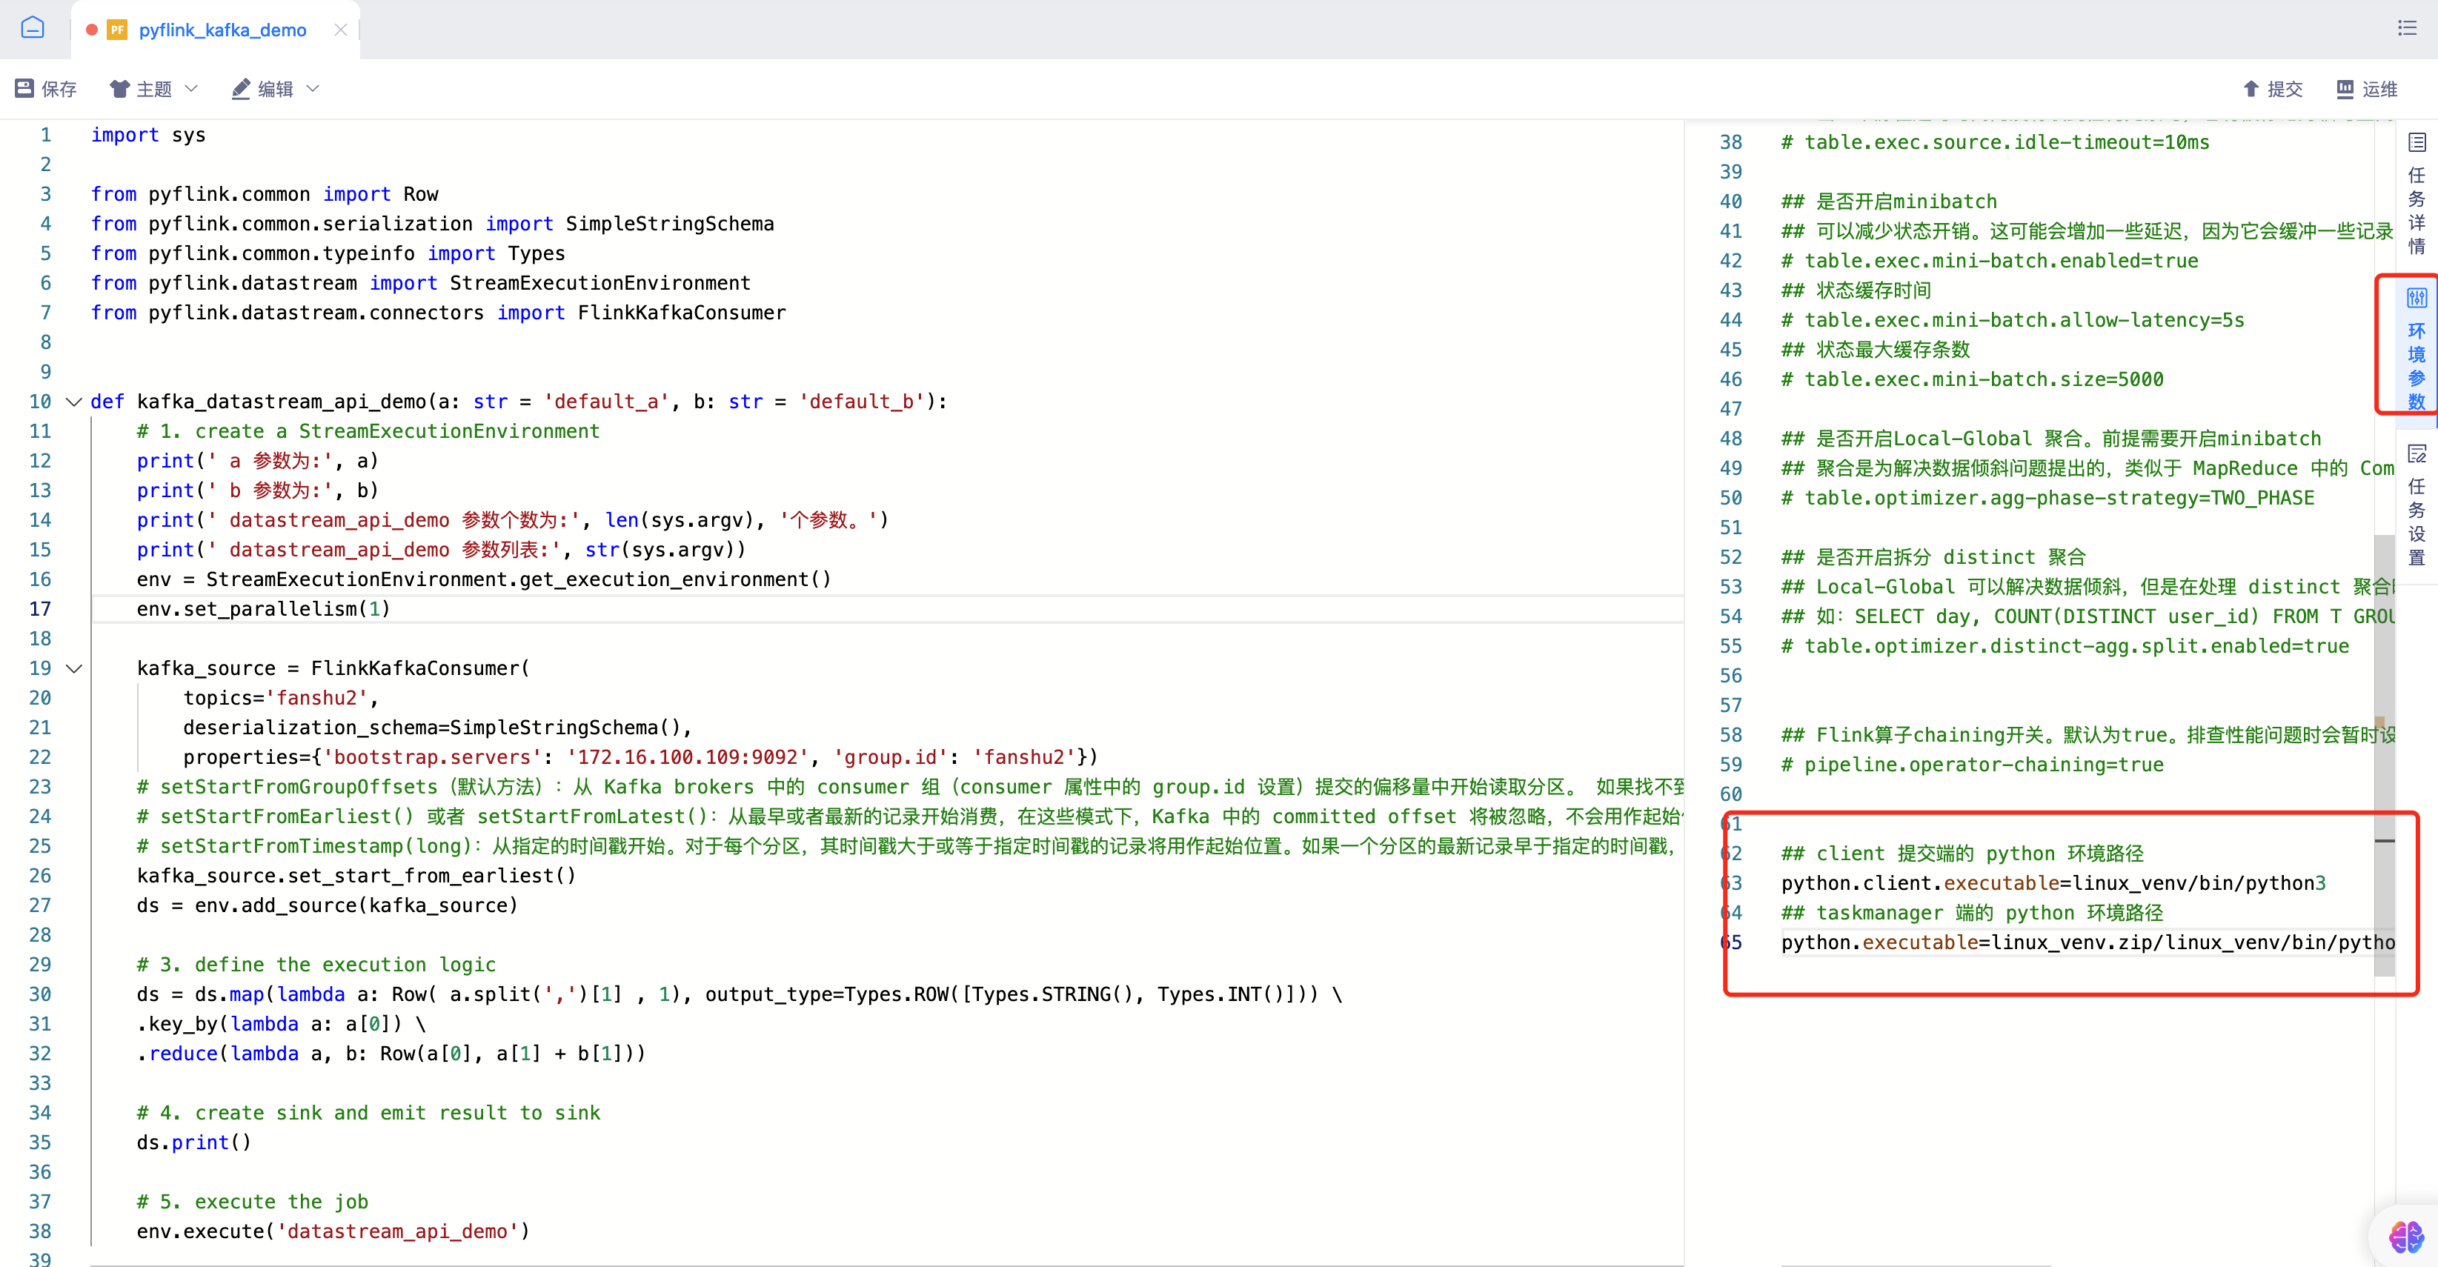Click the save disk icon

[24, 89]
